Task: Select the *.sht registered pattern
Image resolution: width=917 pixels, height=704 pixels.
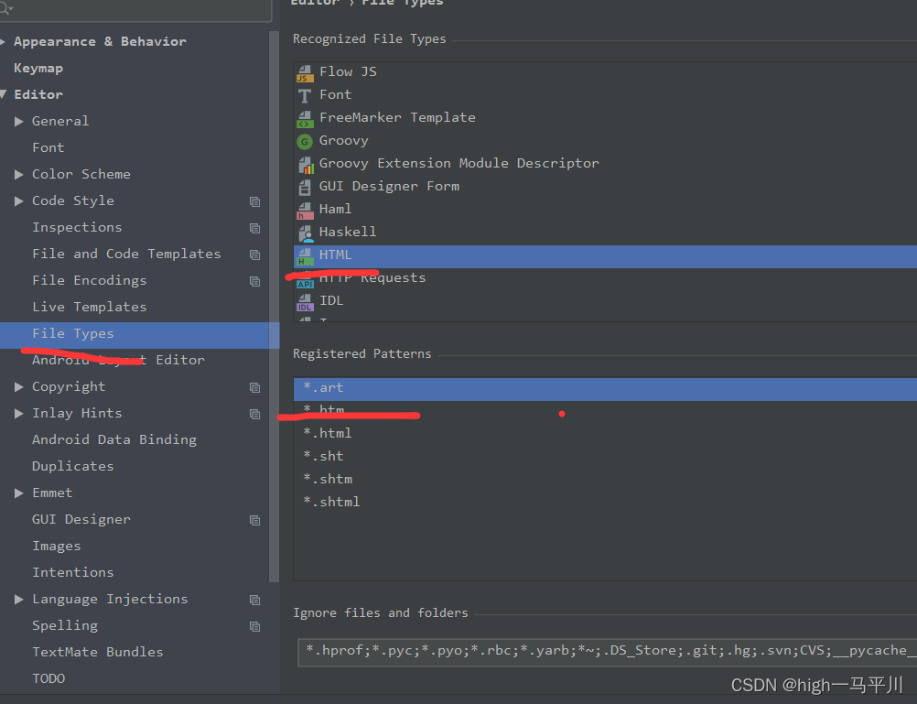Action: coord(605,456)
